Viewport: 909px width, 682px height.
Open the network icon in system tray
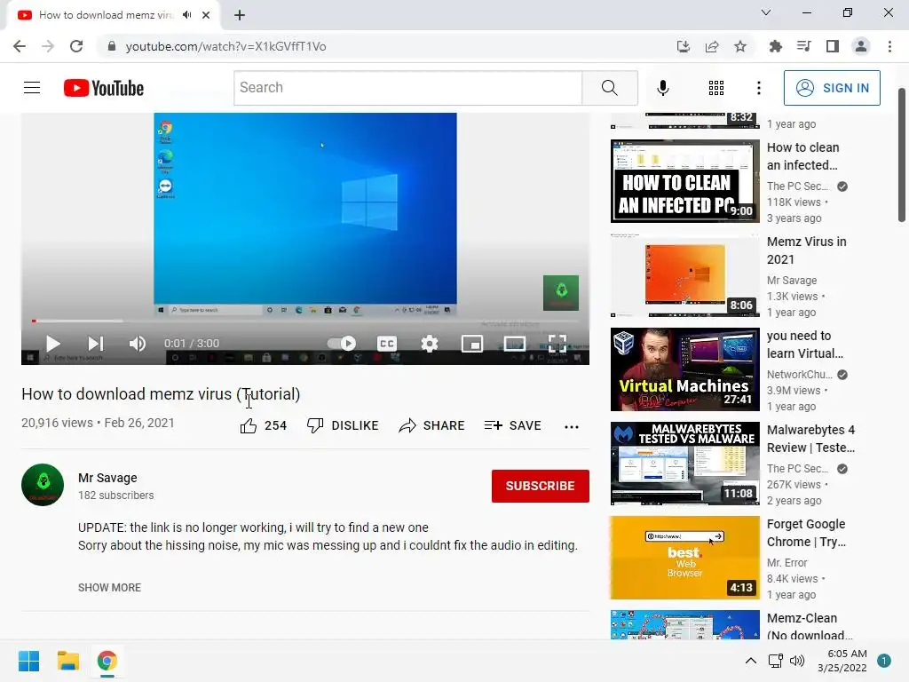point(776,661)
